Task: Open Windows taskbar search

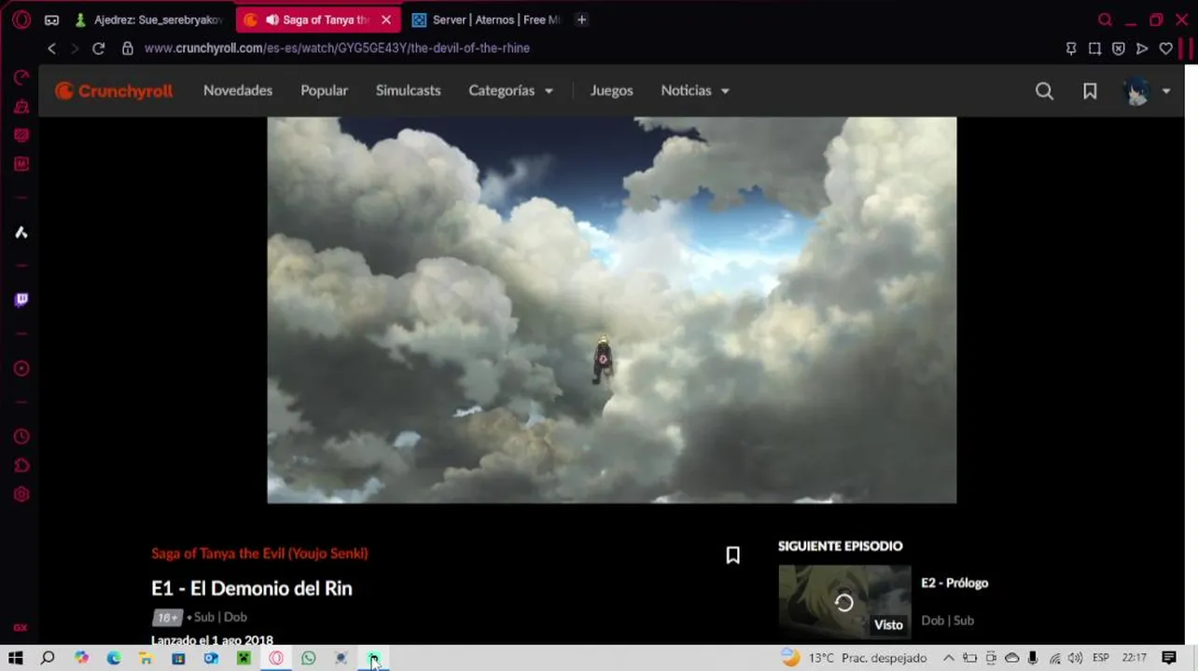Action: [x=48, y=658]
